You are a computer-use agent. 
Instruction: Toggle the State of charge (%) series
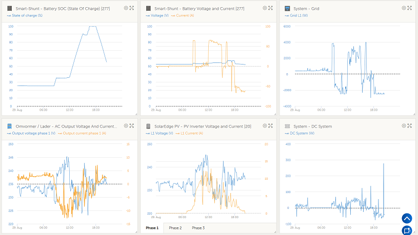[27, 16]
